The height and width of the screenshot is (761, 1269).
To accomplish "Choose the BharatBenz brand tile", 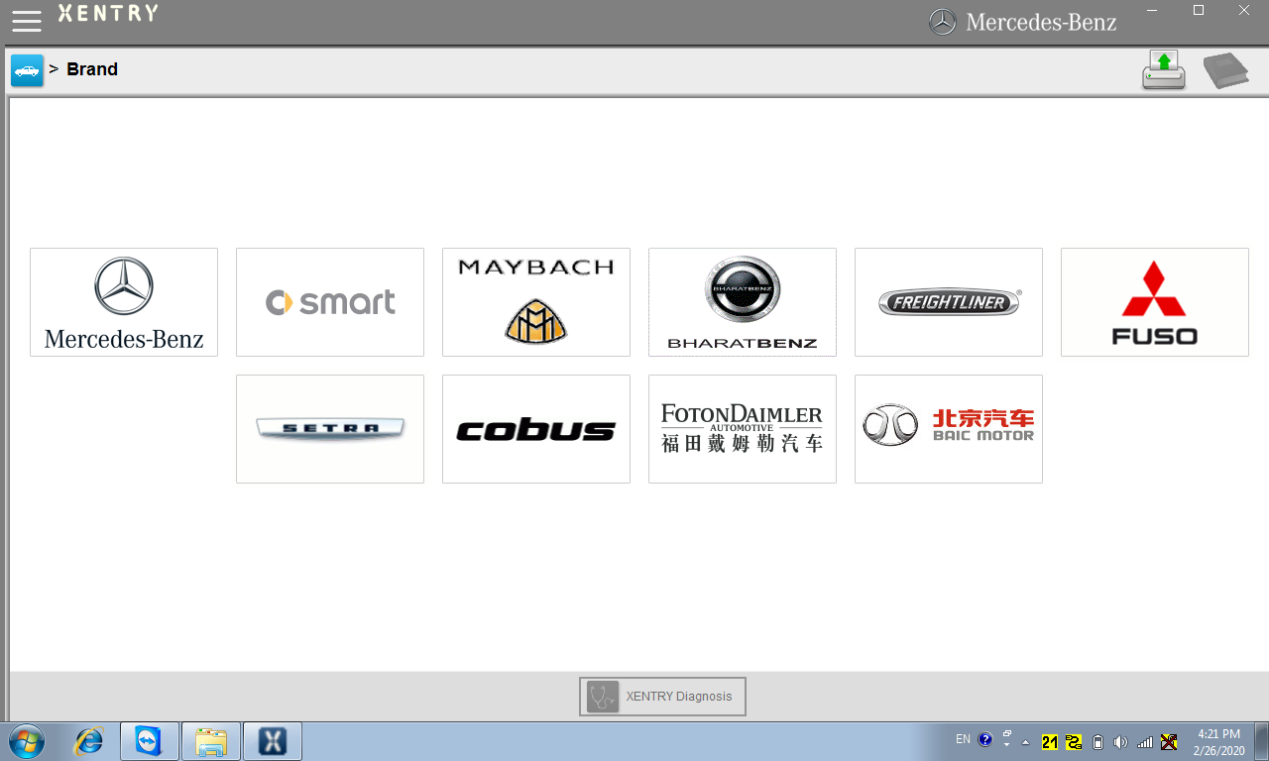I will (x=743, y=302).
